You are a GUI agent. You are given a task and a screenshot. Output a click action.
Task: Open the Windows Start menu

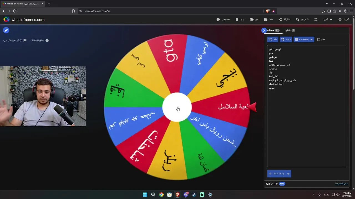point(145,195)
